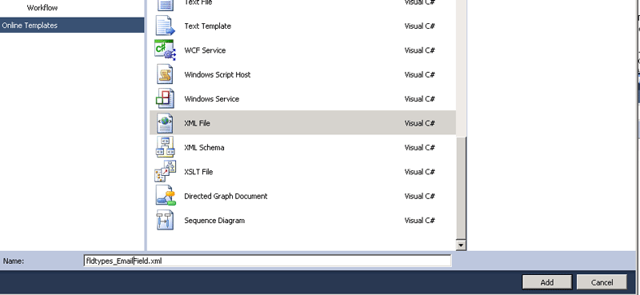Image resolution: width=640 pixels, height=295 pixels.
Task: Click Visual C# in WCF Service row
Action: [x=419, y=50]
